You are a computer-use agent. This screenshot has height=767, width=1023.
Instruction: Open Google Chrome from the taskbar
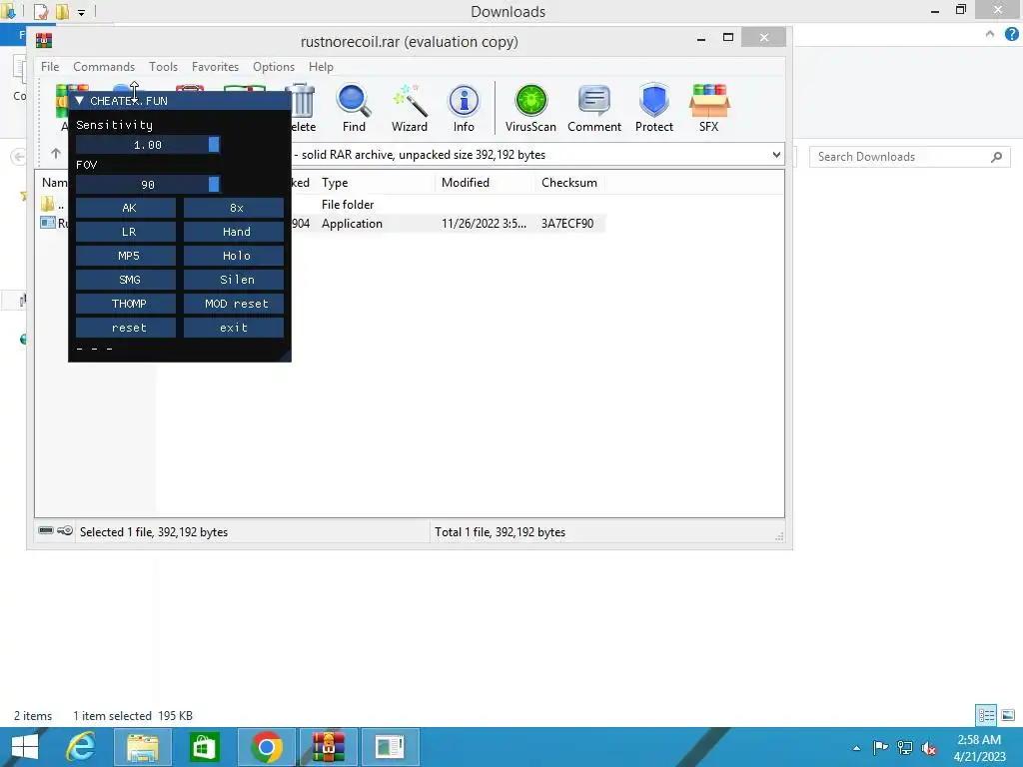tap(266, 747)
